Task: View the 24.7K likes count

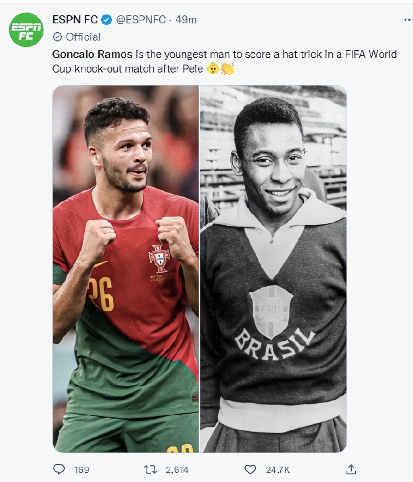Action: (x=278, y=470)
